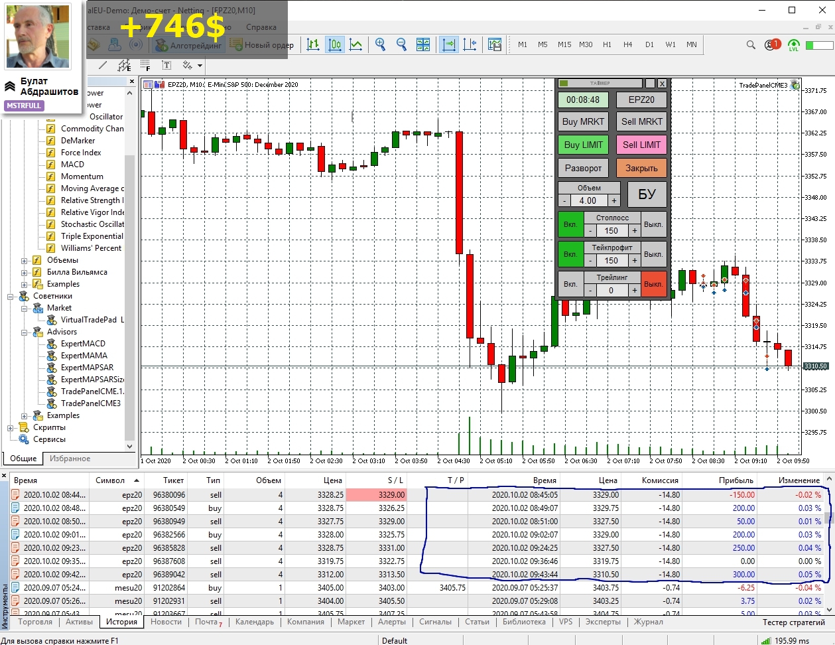Click the orange Закрыть button
The image size is (835, 645).
point(641,168)
